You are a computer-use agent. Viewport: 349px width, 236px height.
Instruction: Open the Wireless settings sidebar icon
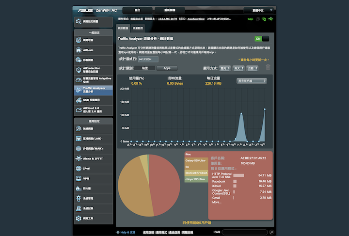click(x=79, y=128)
